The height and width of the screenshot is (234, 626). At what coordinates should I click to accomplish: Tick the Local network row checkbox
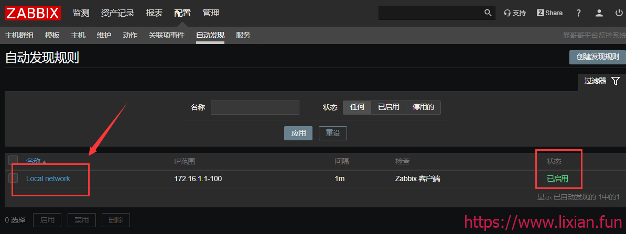coord(13,178)
